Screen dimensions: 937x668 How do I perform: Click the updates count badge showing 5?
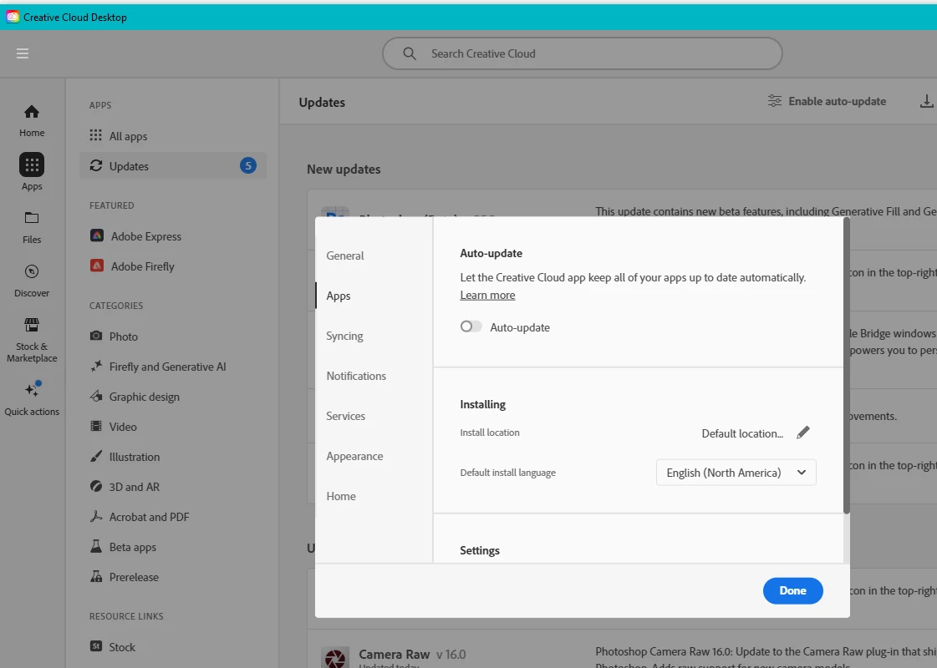click(x=248, y=165)
